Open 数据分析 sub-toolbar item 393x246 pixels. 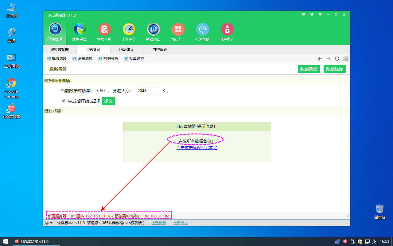(x=108, y=59)
